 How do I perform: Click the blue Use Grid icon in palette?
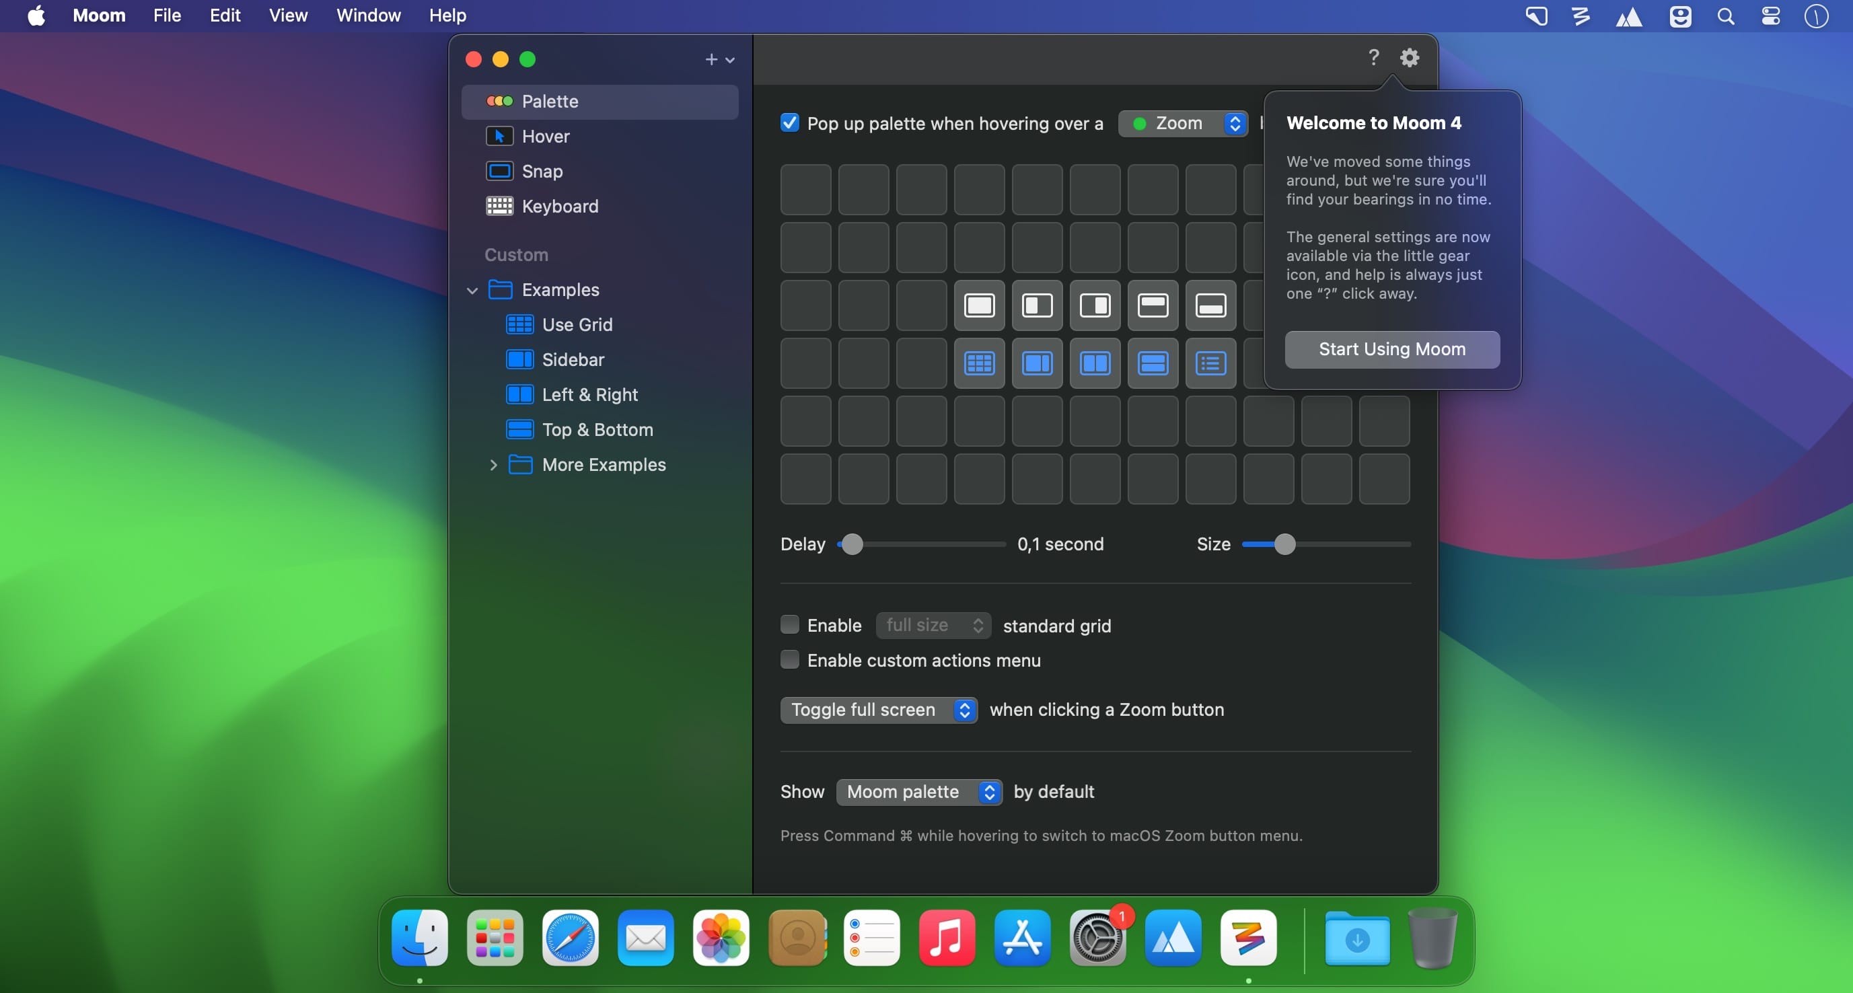tap(979, 363)
